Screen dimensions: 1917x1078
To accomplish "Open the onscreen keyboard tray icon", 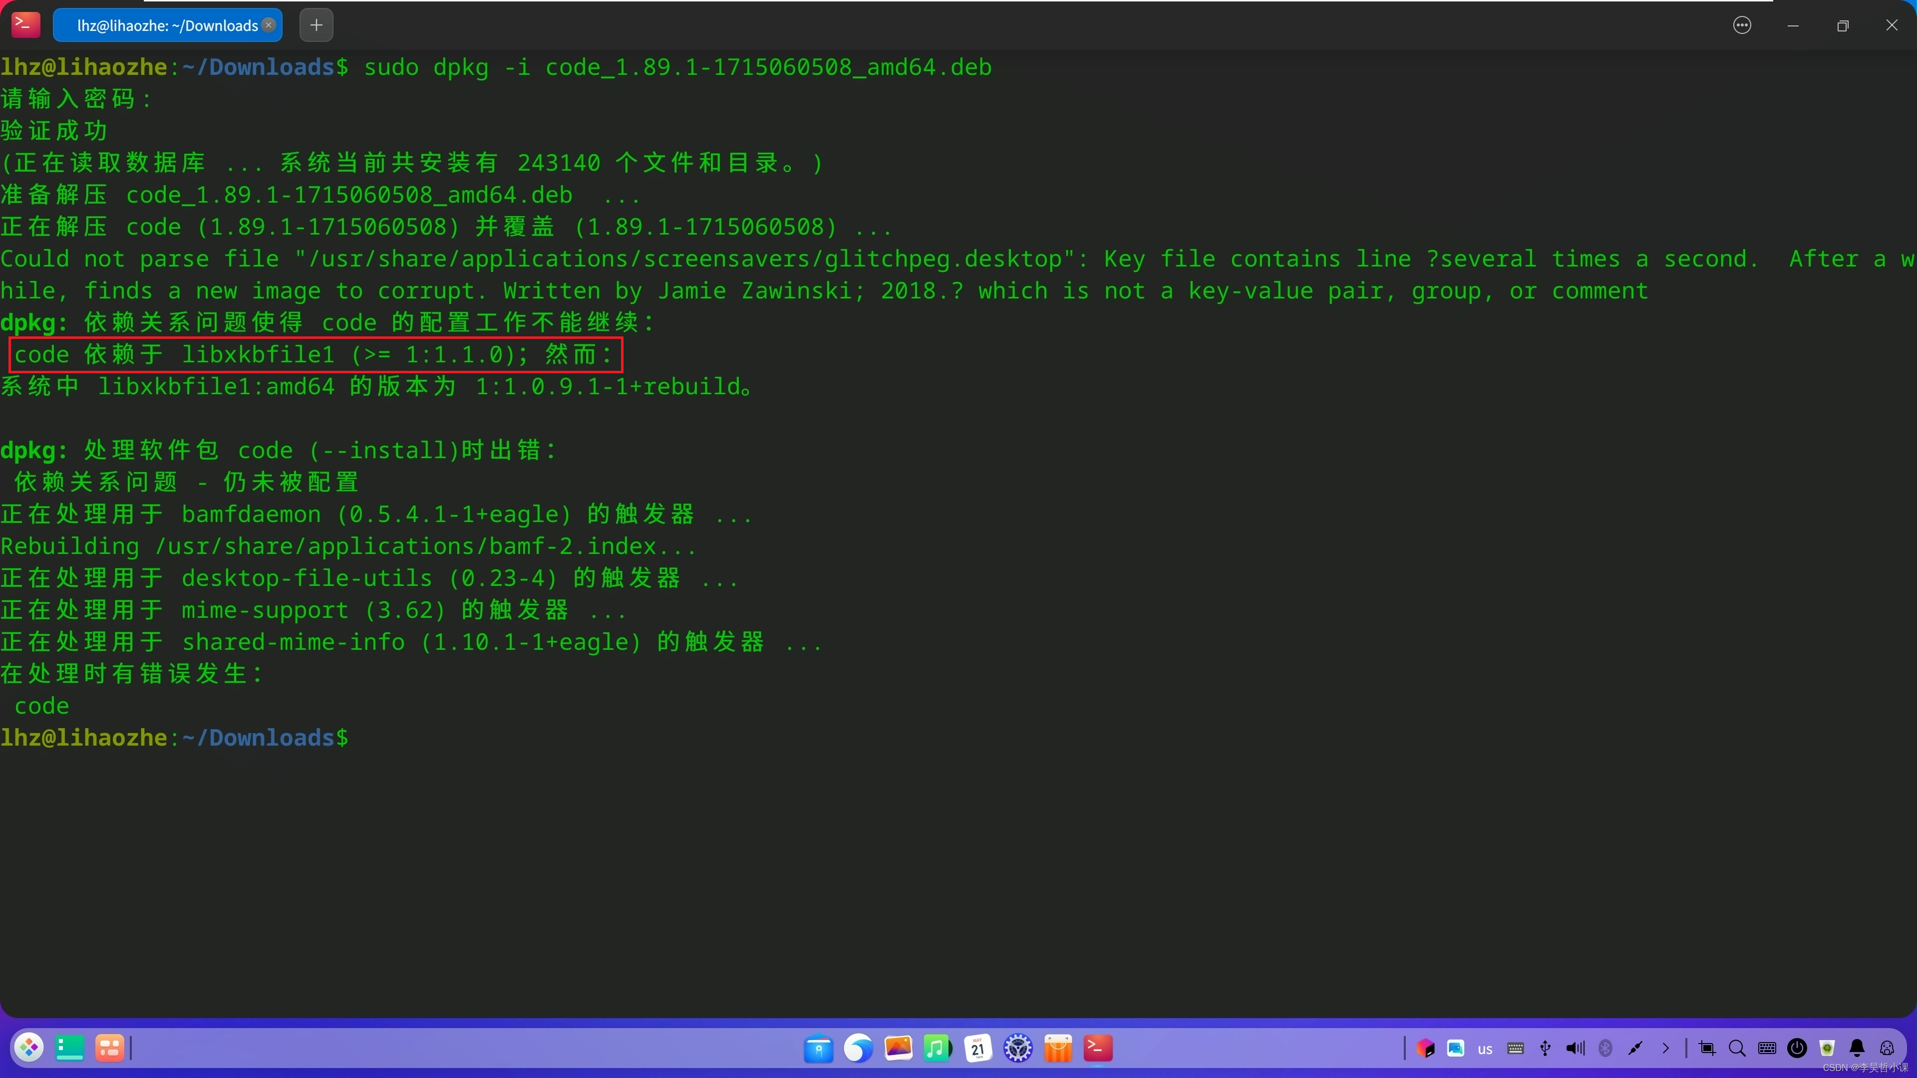I will click(1767, 1048).
